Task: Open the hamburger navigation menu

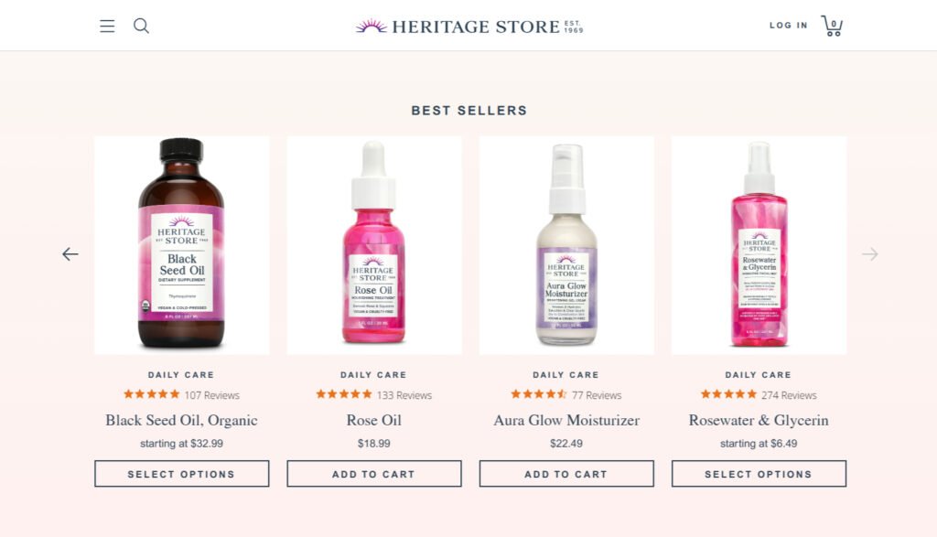Action: click(107, 26)
